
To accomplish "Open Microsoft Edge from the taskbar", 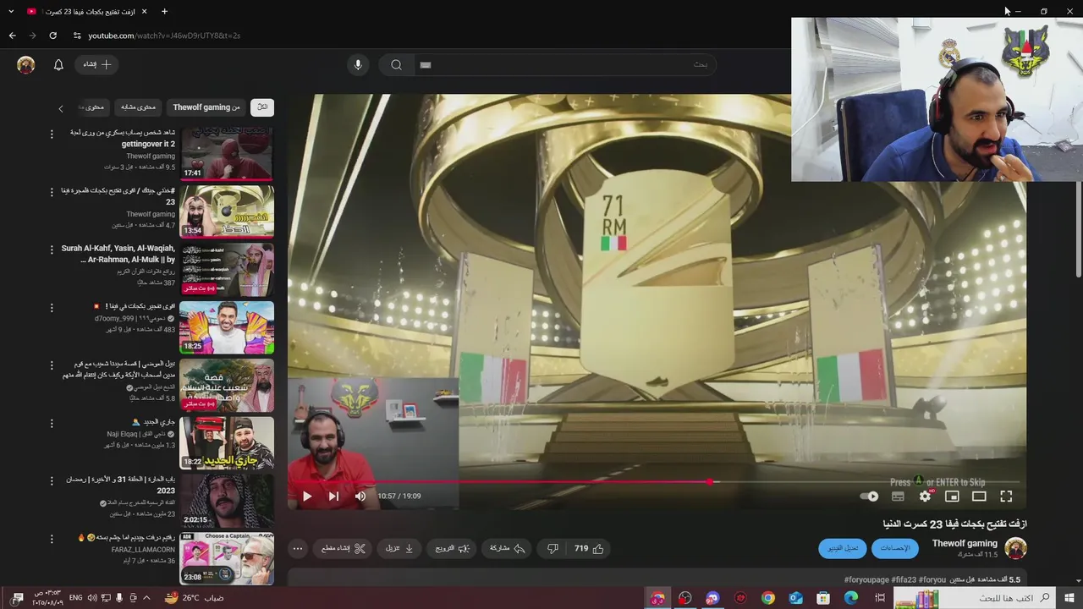I will tap(851, 598).
